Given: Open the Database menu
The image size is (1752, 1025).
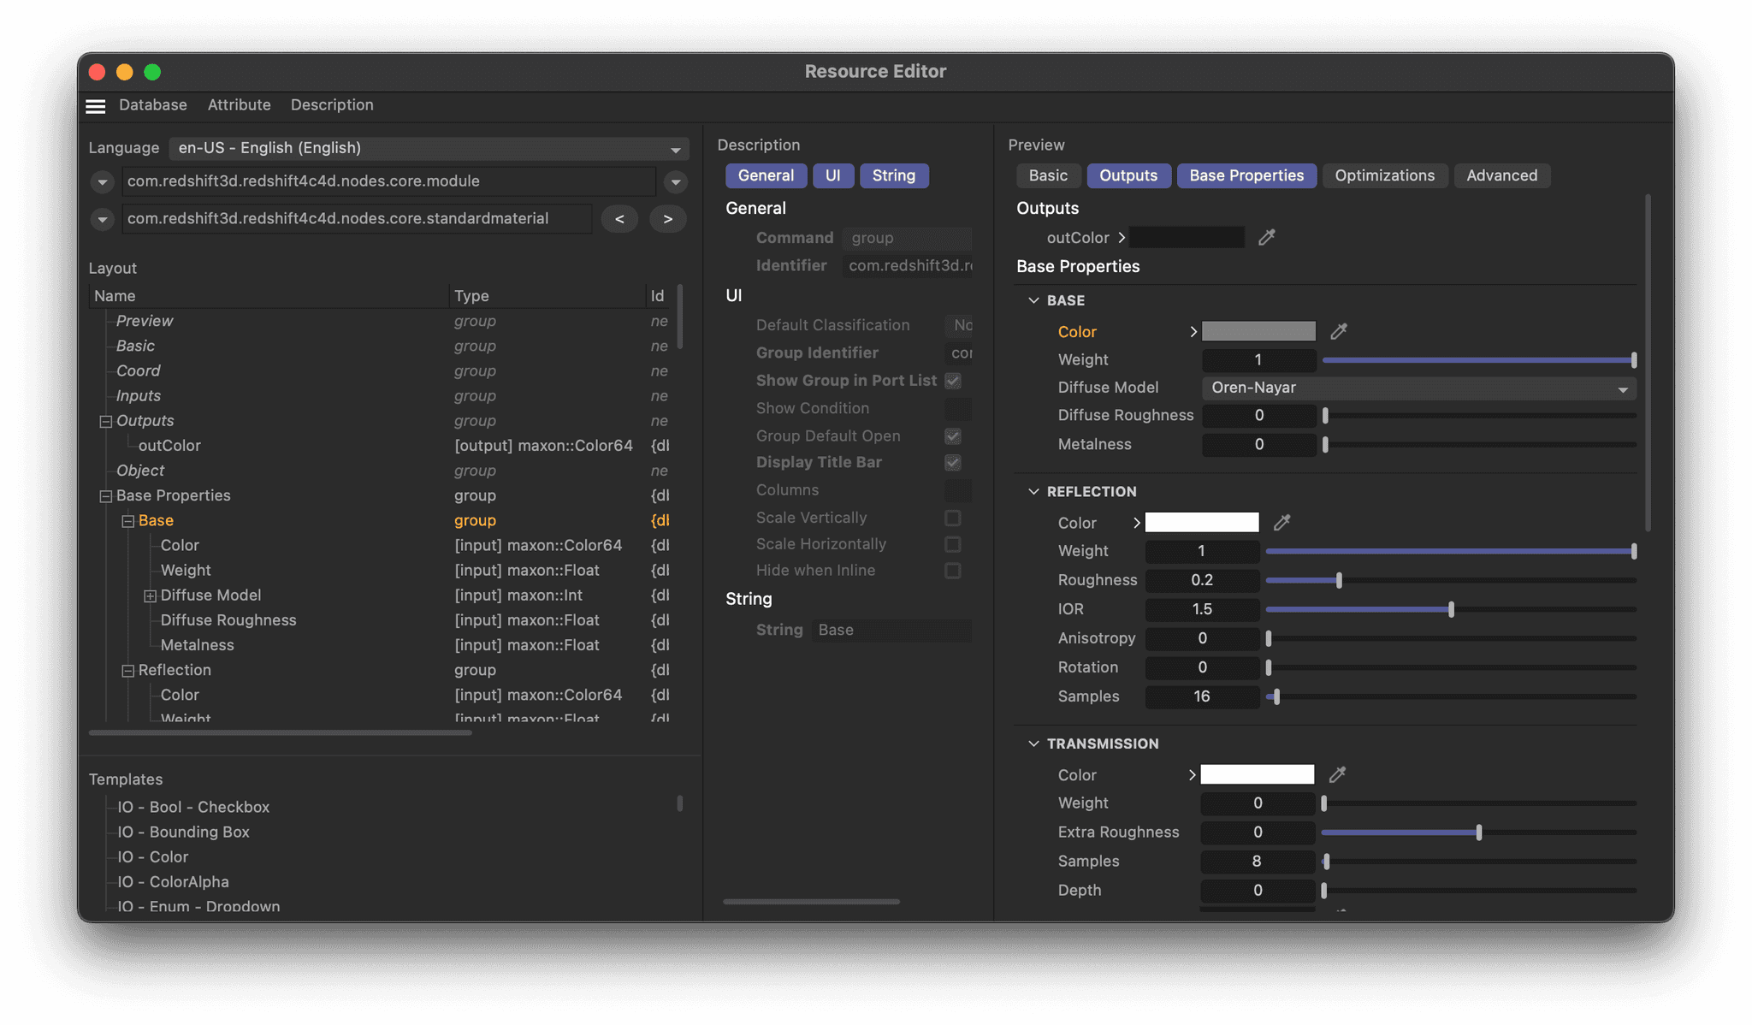Looking at the screenshot, I should pyautogui.click(x=153, y=104).
